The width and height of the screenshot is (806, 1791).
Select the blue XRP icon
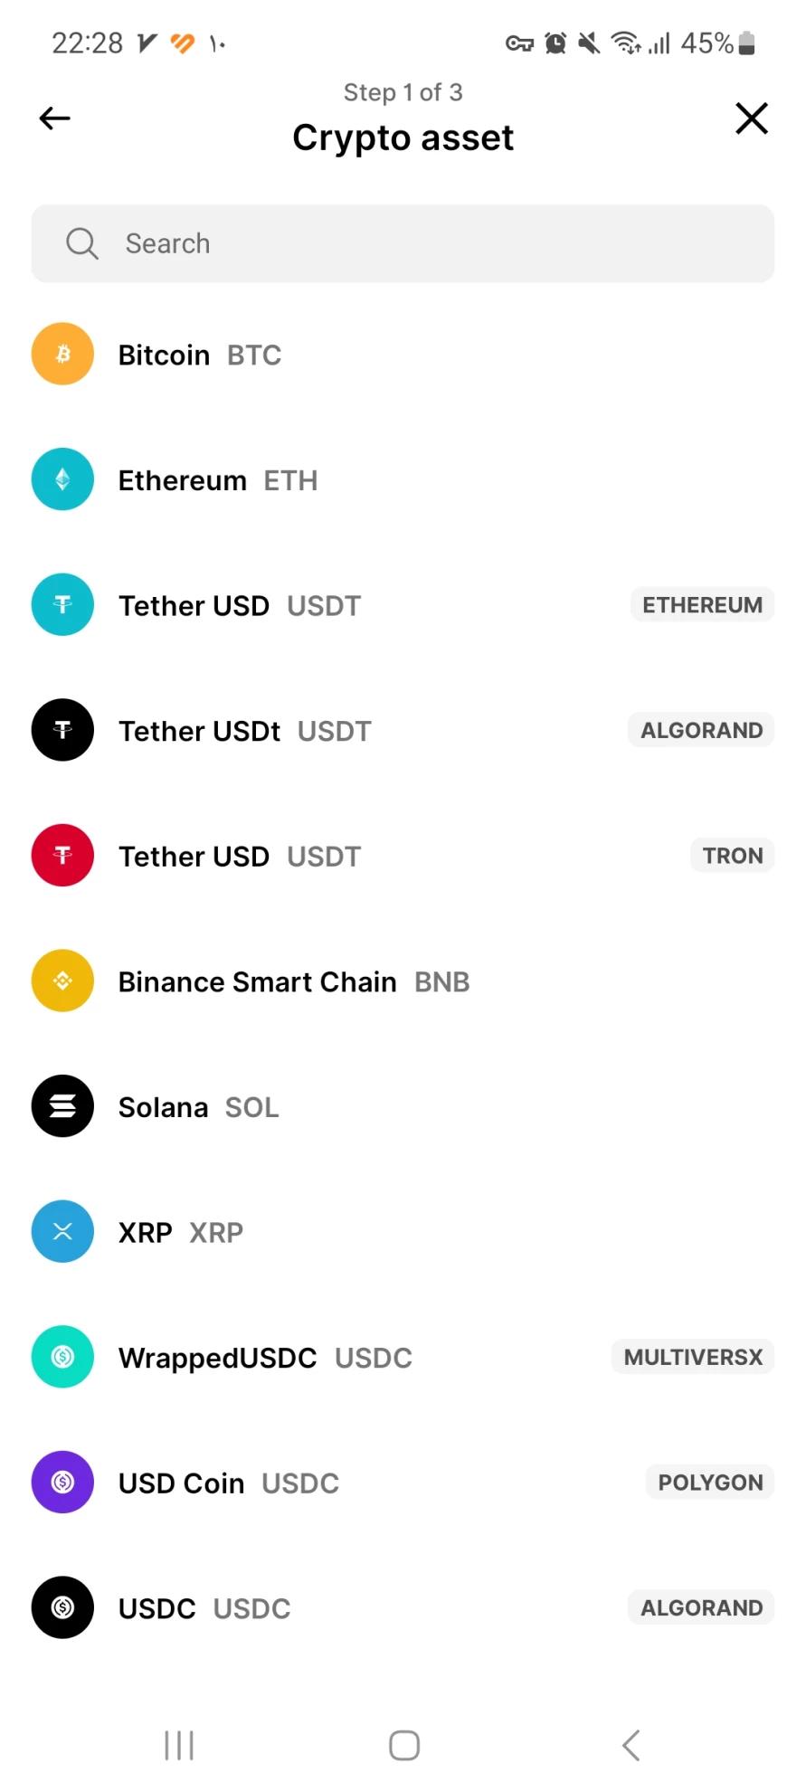62,1231
